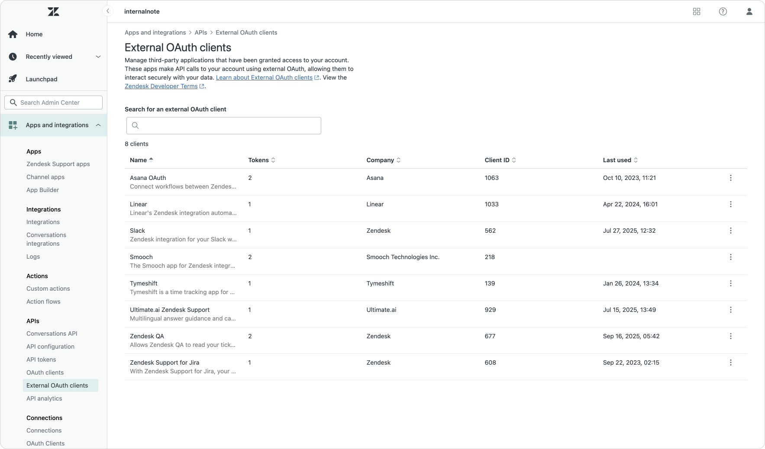Image resolution: width=765 pixels, height=449 pixels.
Task: Click the Search Admin Center field
Action: click(x=54, y=103)
